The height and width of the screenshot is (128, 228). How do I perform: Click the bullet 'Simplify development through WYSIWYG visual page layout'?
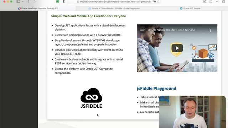87,42
